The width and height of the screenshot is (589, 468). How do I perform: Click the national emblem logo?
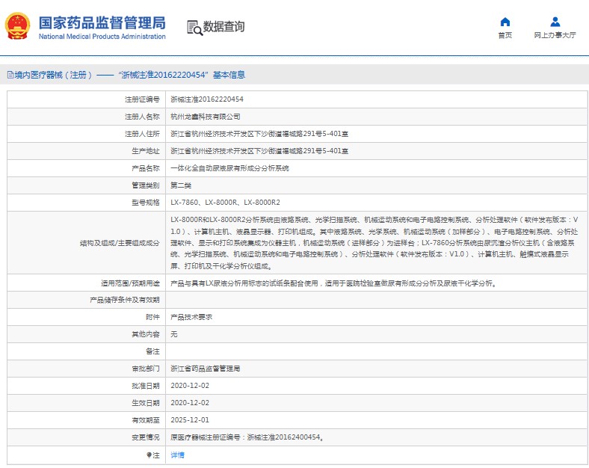coord(16,27)
